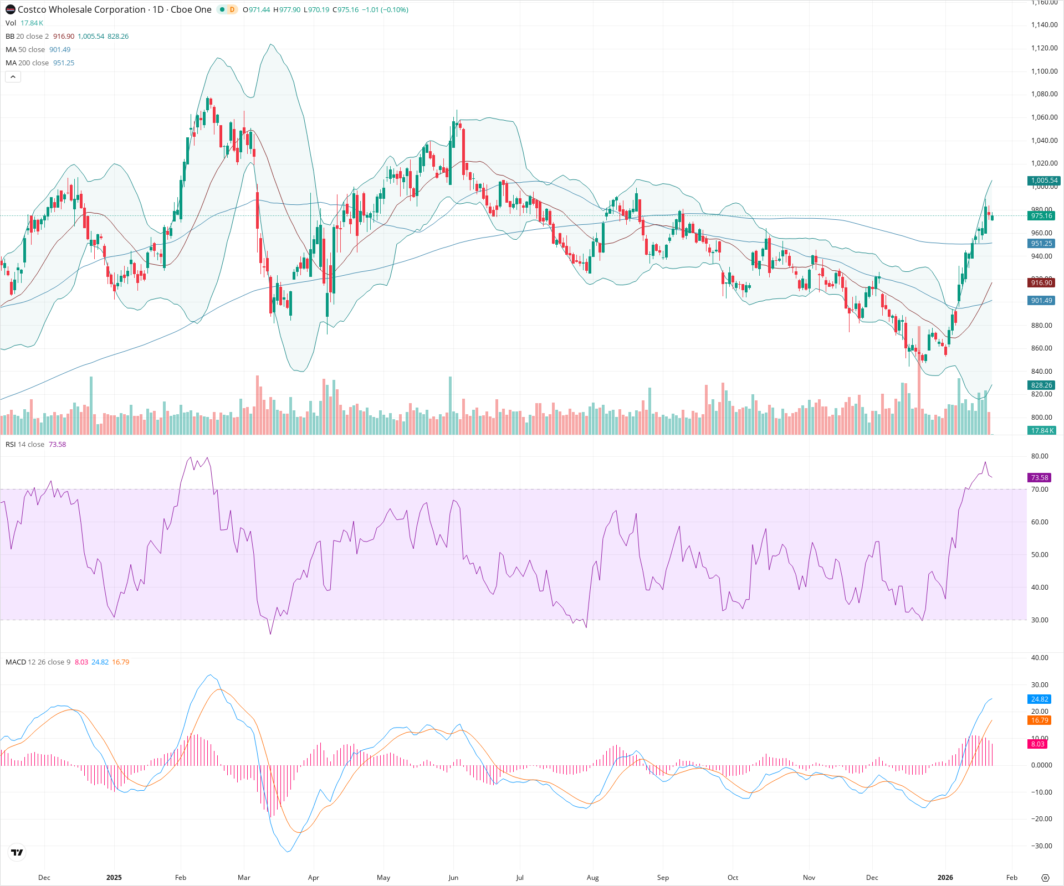Click the TradingView logo watermark
Image resolution: width=1064 pixels, height=886 pixels.
point(17,853)
